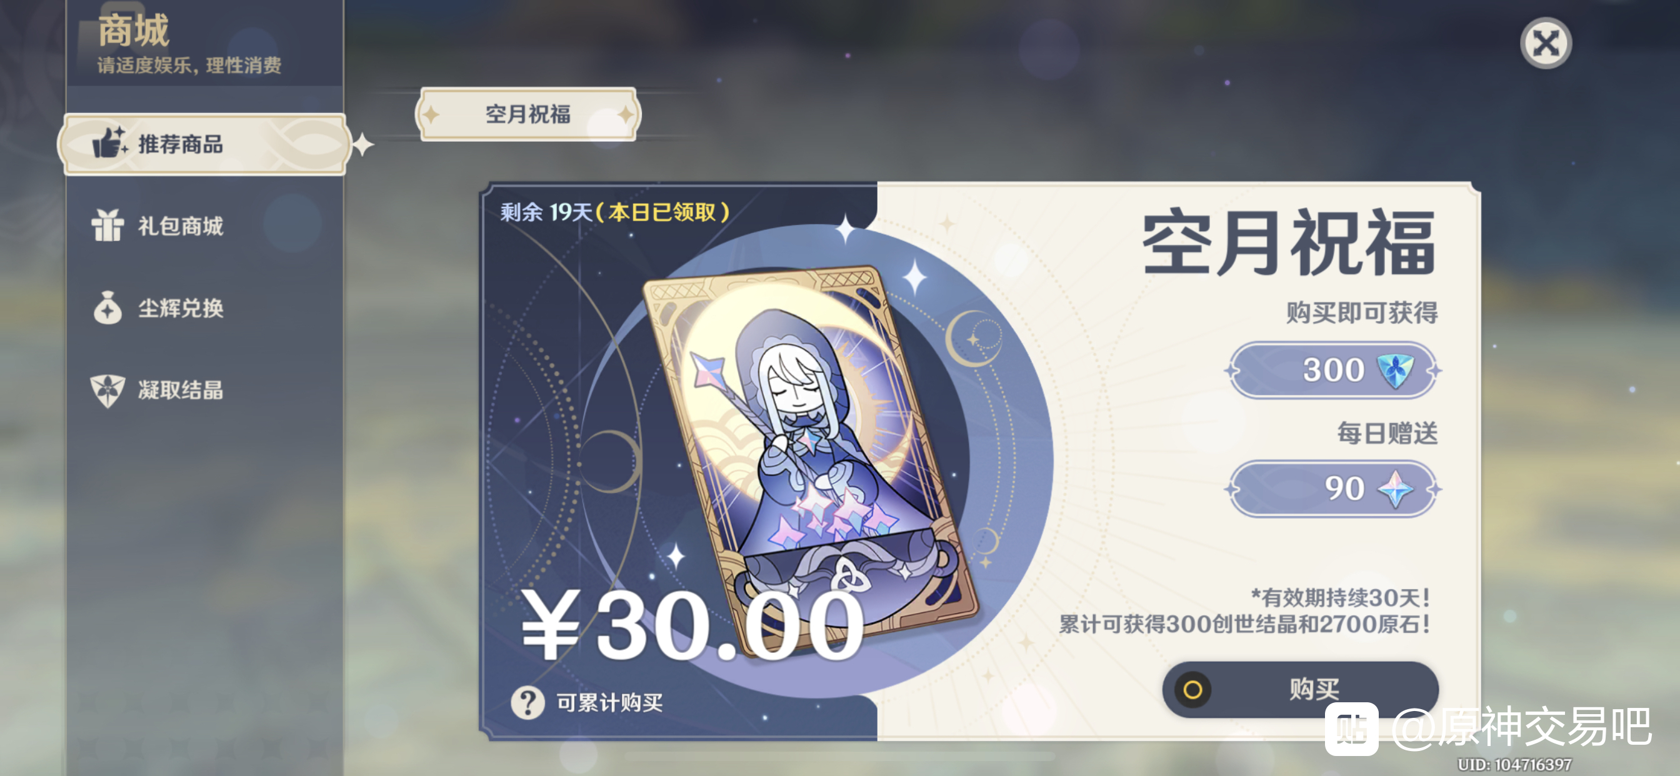Open the 礼包商城 menu entry

[x=204, y=226]
